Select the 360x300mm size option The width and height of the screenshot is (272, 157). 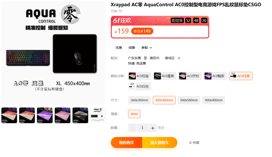[139, 100]
